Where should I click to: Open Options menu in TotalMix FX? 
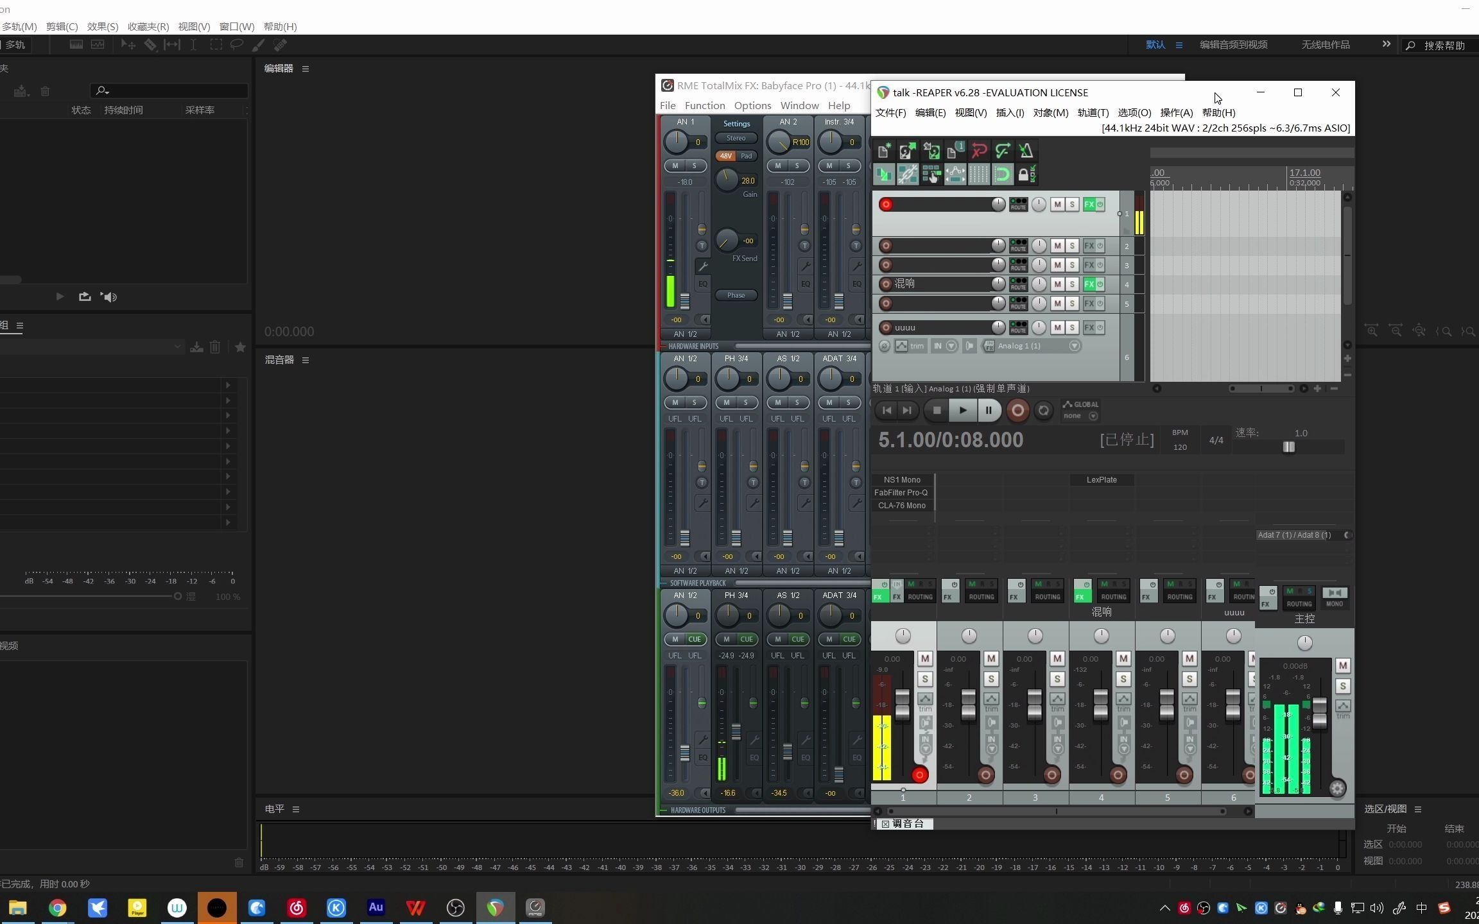(x=752, y=105)
